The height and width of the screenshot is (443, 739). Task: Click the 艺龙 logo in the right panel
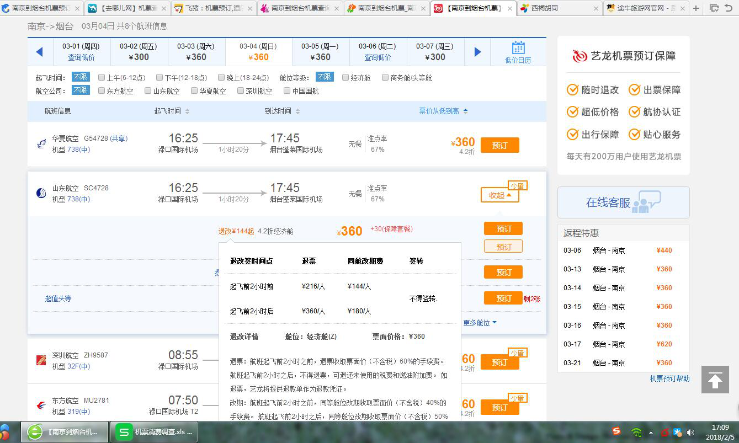578,56
